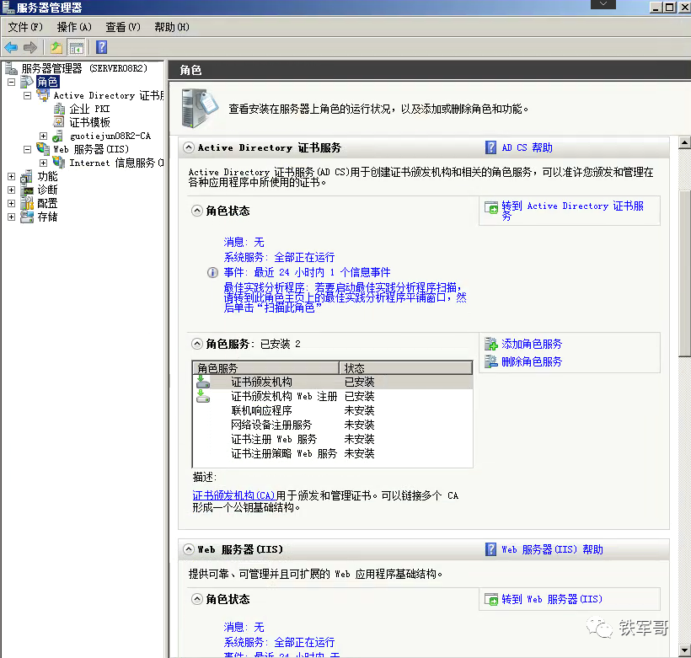This screenshot has height=658, width=691.
Task: Select the 证书注册策略 Web 服务 row
Action: tap(333, 453)
